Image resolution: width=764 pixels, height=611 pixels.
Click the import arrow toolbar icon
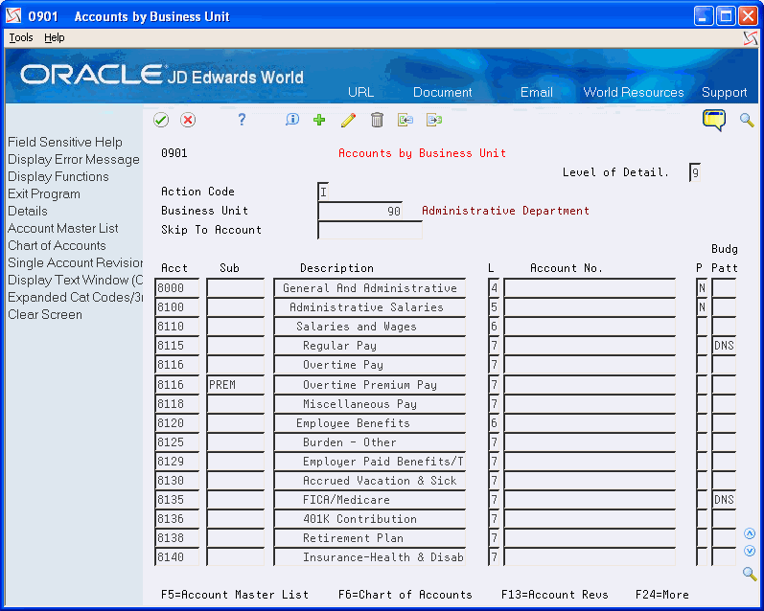coord(405,120)
